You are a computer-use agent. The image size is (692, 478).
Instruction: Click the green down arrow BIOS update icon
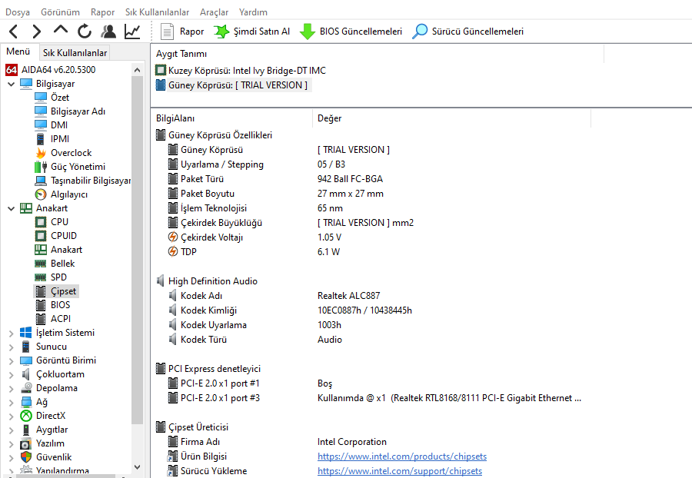point(307,32)
